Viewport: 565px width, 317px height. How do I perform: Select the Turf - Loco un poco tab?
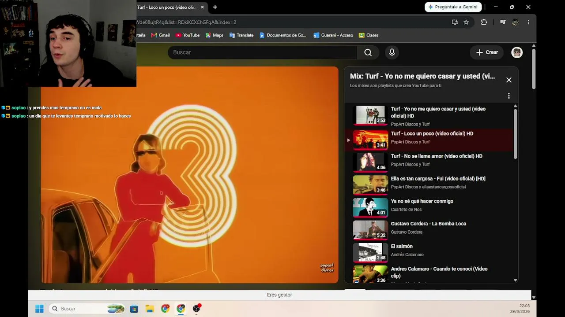[x=166, y=7]
